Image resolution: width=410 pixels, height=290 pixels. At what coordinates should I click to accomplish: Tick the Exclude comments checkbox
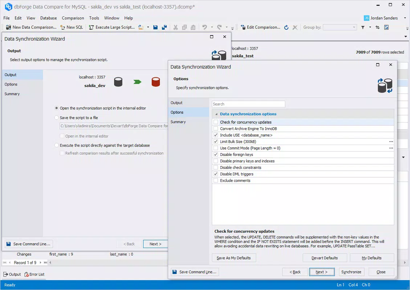(216, 181)
